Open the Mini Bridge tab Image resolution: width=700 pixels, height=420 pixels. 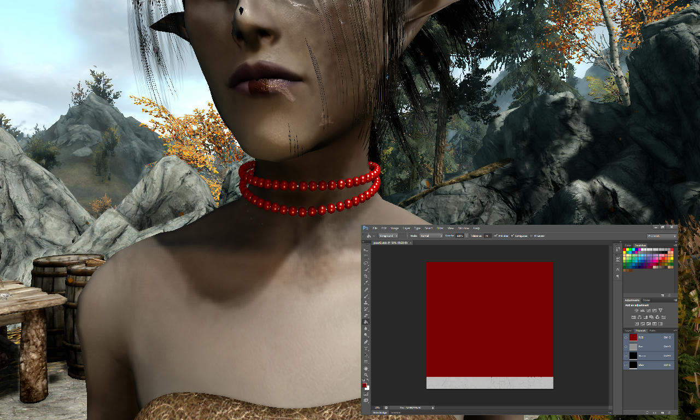click(x=380, y=412)
